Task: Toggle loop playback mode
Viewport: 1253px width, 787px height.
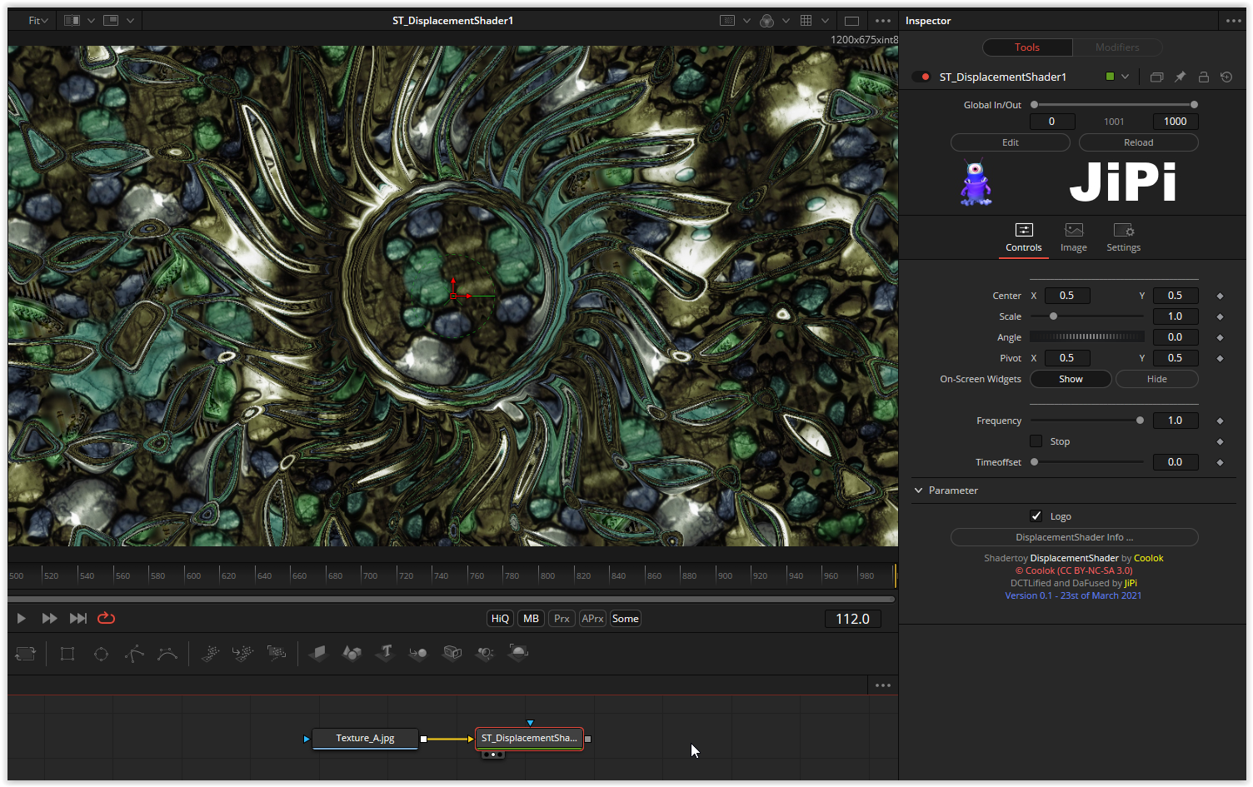Action: (106, 618)
